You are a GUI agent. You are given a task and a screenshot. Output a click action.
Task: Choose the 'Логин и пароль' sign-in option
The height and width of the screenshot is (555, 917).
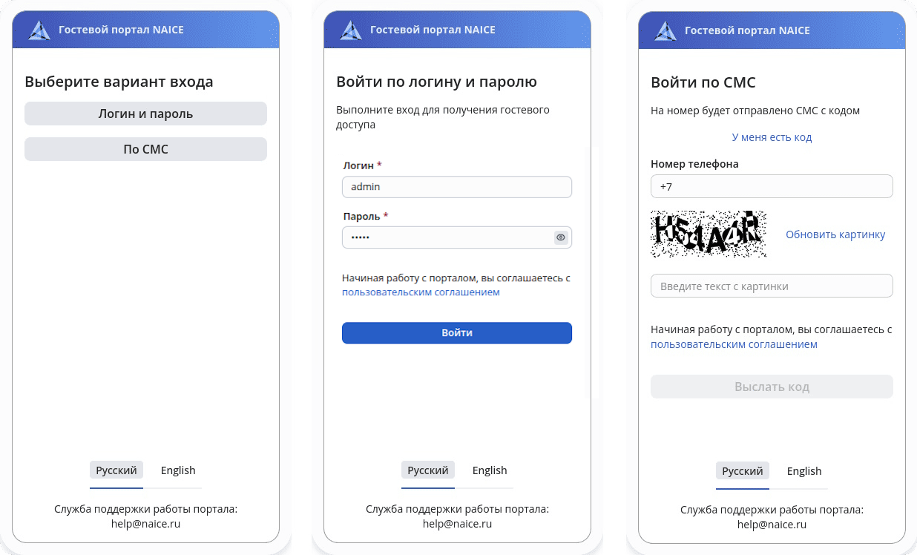(x=145, y=114)
